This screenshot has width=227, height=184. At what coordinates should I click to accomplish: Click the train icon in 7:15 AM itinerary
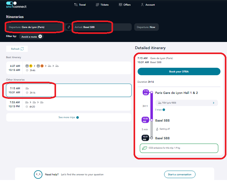27,88
